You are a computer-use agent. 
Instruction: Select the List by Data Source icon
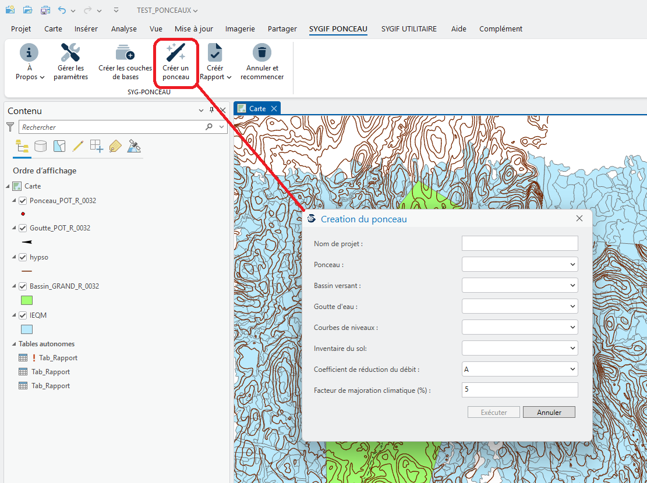point(40,146)
